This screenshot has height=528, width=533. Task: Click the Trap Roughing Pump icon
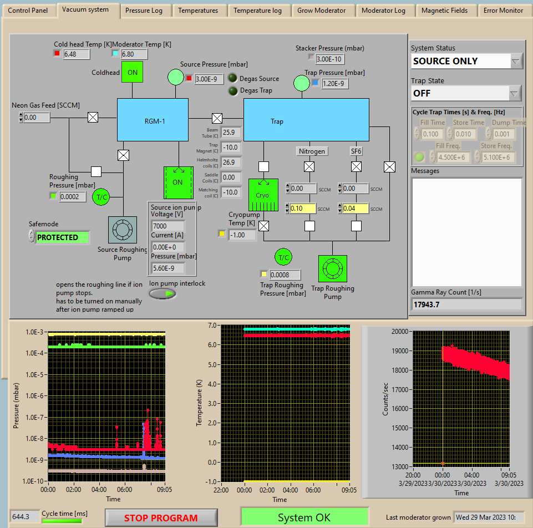point(332,269)
